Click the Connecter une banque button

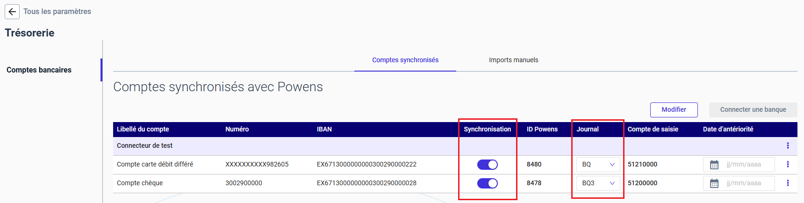pos(753,110)
